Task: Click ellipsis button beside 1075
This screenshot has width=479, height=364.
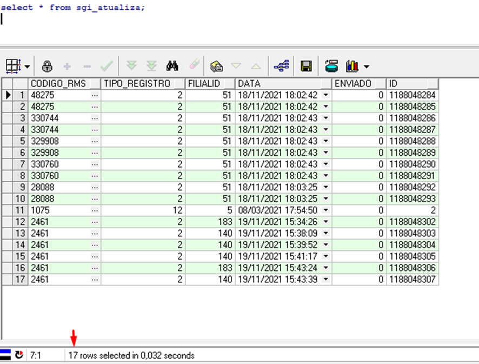Action: click(95, 210)
